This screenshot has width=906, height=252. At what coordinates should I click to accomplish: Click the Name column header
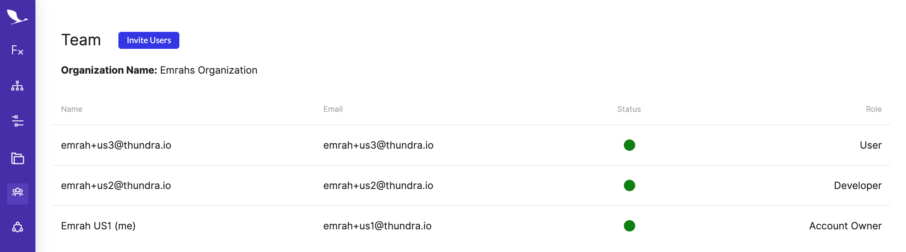72,109
